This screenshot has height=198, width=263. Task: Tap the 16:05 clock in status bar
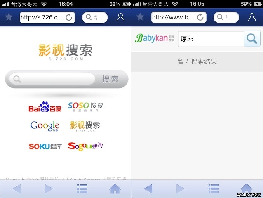tap(197, 4)
